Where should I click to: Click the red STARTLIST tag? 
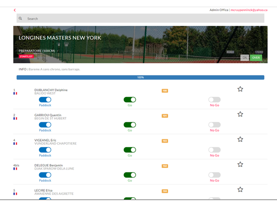(26, 57)
